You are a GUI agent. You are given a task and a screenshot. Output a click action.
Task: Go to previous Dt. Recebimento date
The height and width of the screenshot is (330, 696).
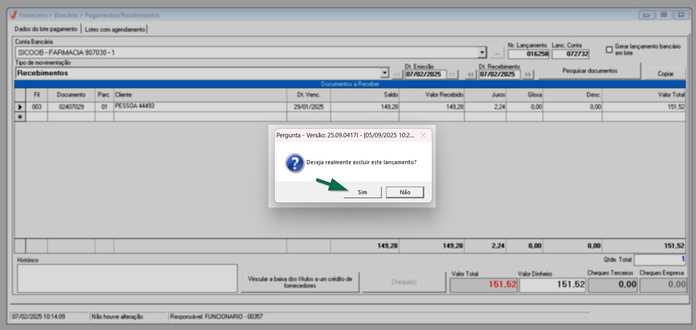click(471, 75)
